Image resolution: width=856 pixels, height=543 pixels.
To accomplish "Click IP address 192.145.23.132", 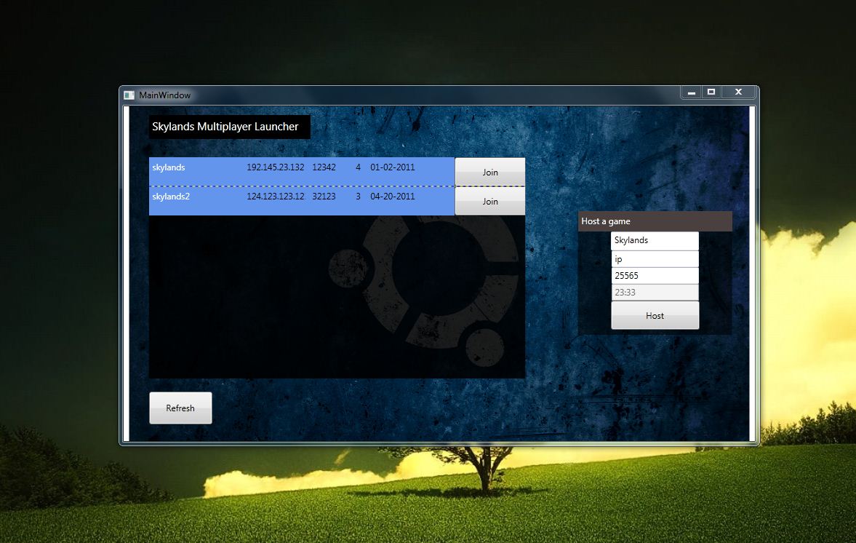I will tap(275, 167).
